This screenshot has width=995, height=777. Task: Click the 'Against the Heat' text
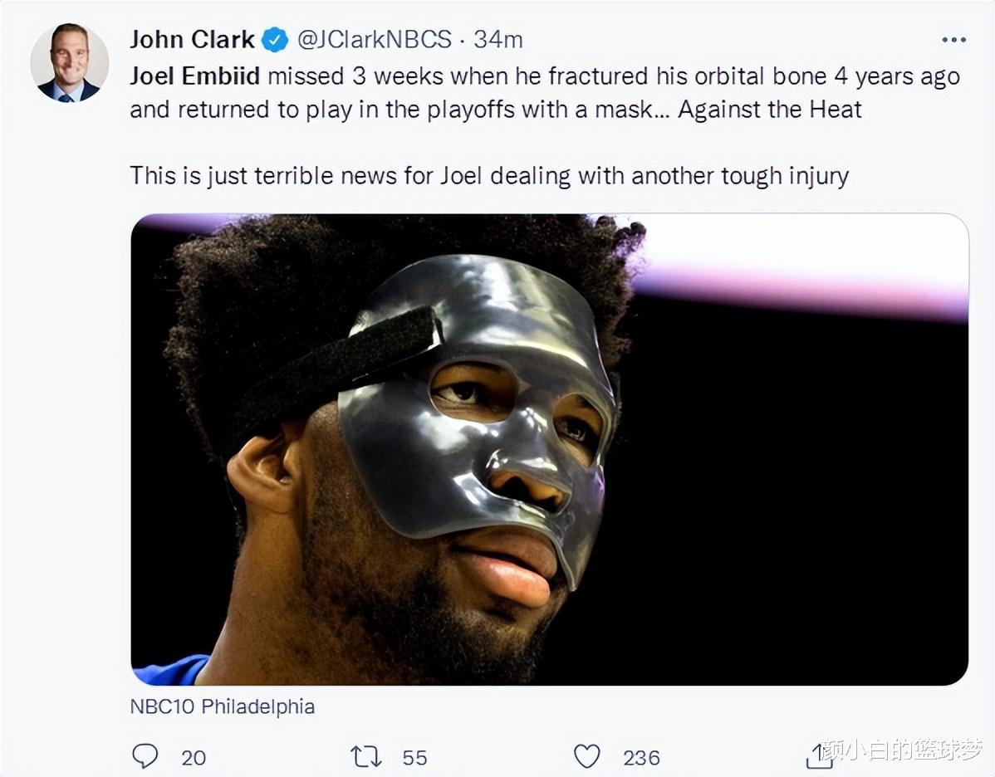(770, 110)
